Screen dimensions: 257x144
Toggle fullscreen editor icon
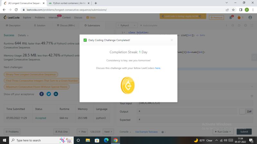click(x=252, y=25)
